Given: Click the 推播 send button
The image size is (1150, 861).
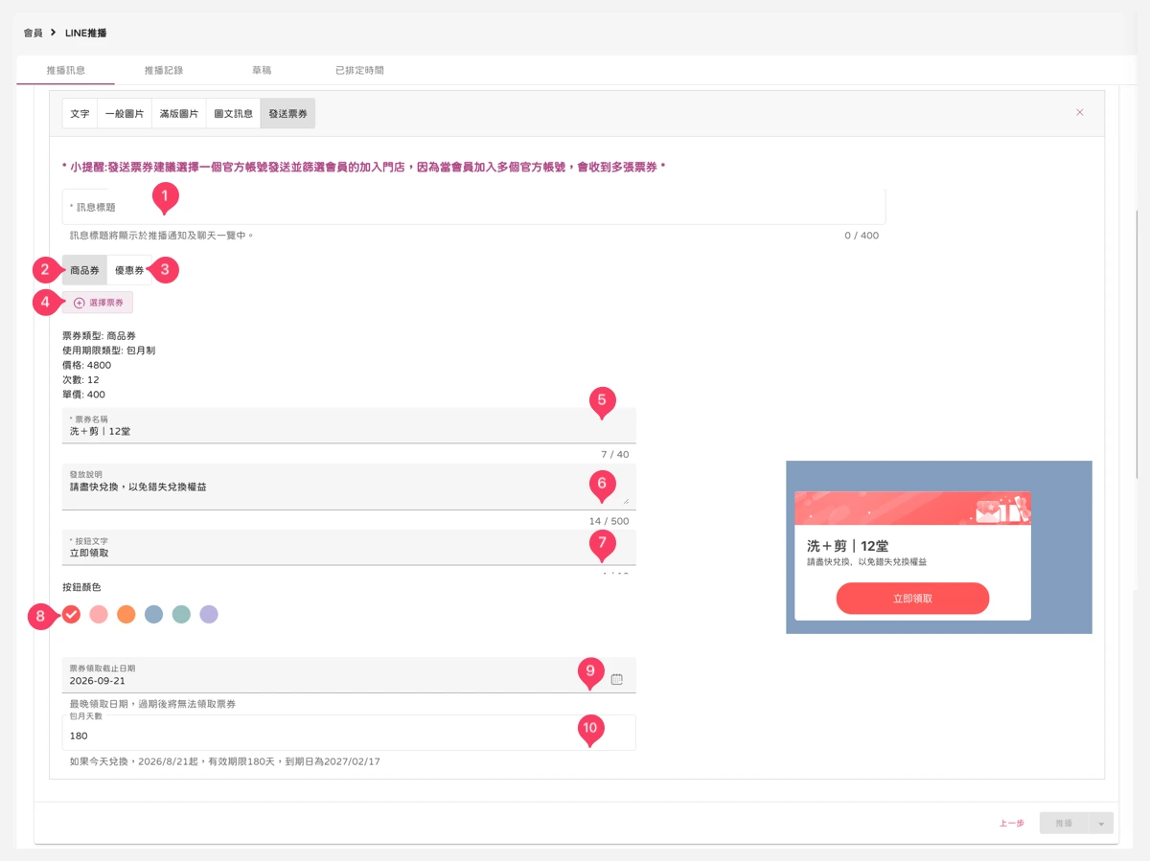Looking at the screenshot, I should tap(1065, 823).
